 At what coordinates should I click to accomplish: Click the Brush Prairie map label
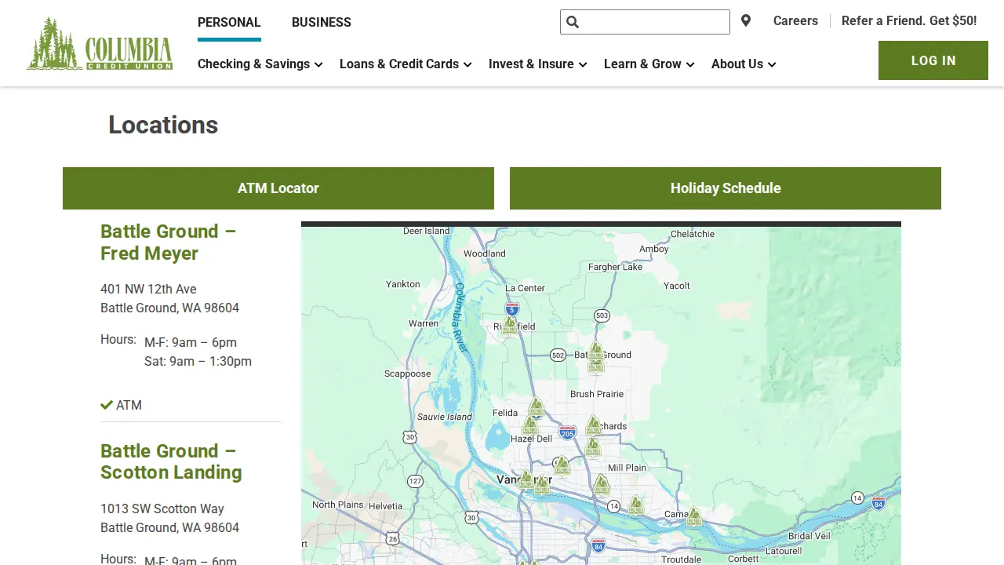pos(597,394)
